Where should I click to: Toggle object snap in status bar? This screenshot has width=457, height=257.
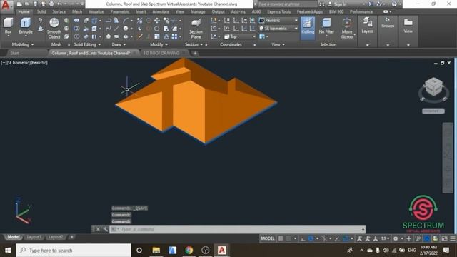[346, 238]
